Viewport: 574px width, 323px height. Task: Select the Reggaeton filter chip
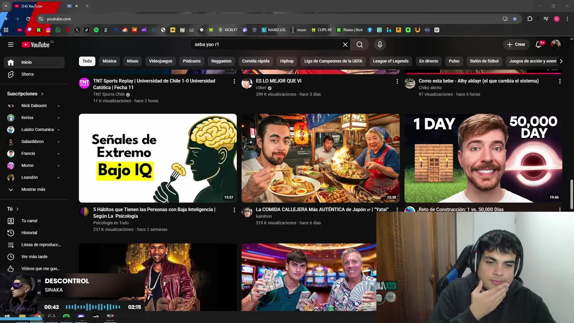(222, 61)
